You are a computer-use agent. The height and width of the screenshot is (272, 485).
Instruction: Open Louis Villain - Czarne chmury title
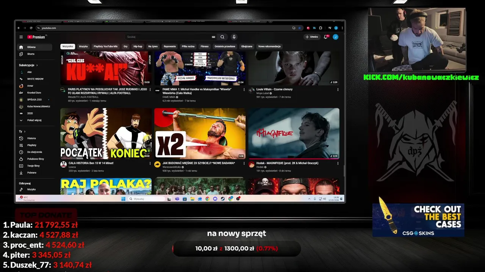pos(274,90)
